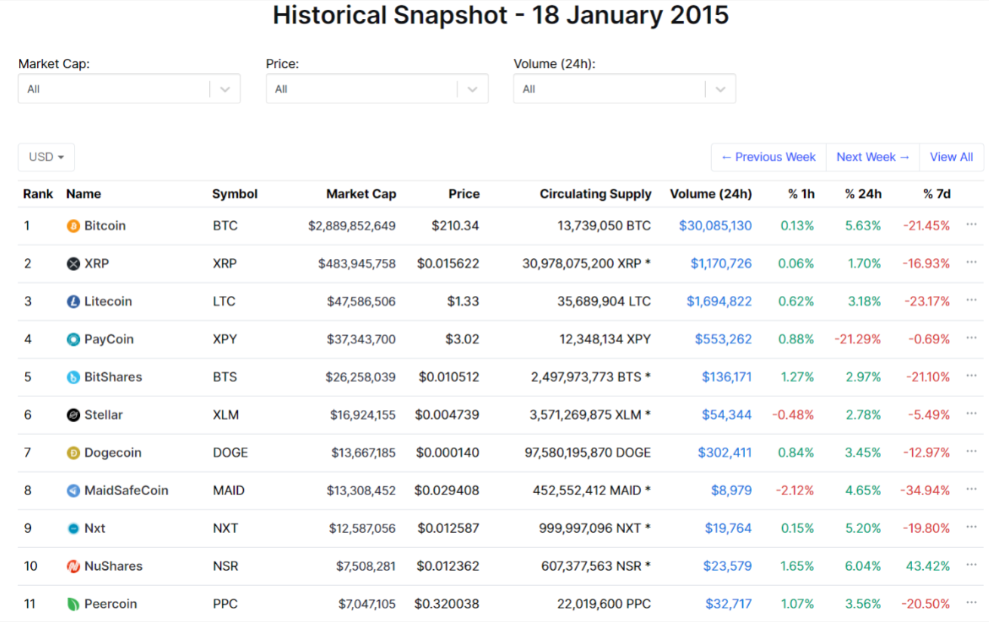Image resolution: width=989 pixels, height=622 pixels.
Task: Sort by % 24h column header
Action: (863, 194)
